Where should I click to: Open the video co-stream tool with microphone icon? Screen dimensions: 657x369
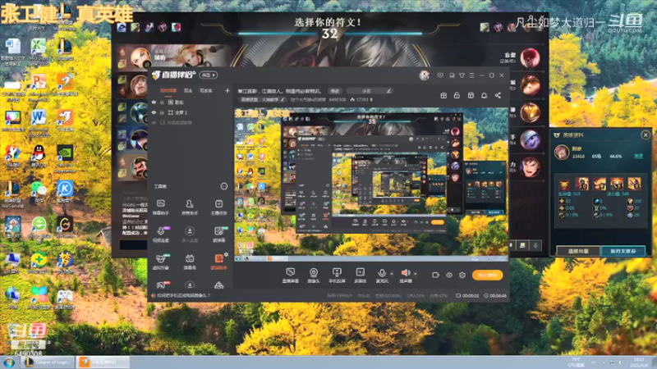click(161, 235)
